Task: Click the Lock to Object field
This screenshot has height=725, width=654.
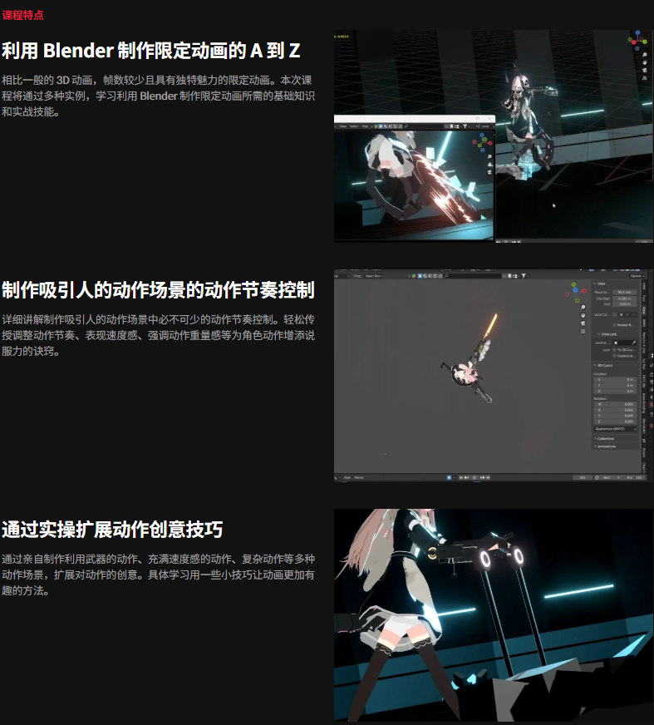Action: click(x=624, y=343)
